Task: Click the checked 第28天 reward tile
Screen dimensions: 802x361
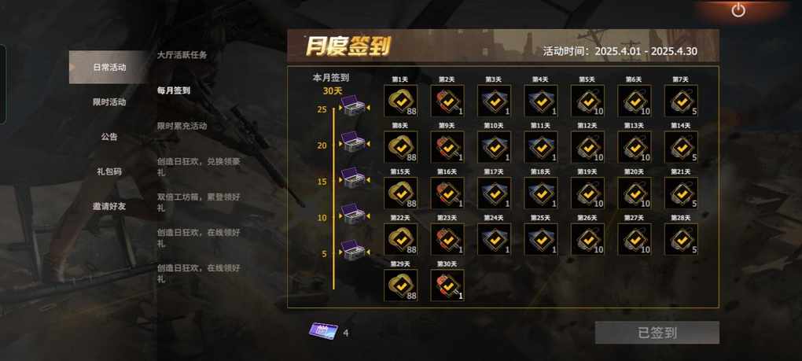Action: [681, 239]
